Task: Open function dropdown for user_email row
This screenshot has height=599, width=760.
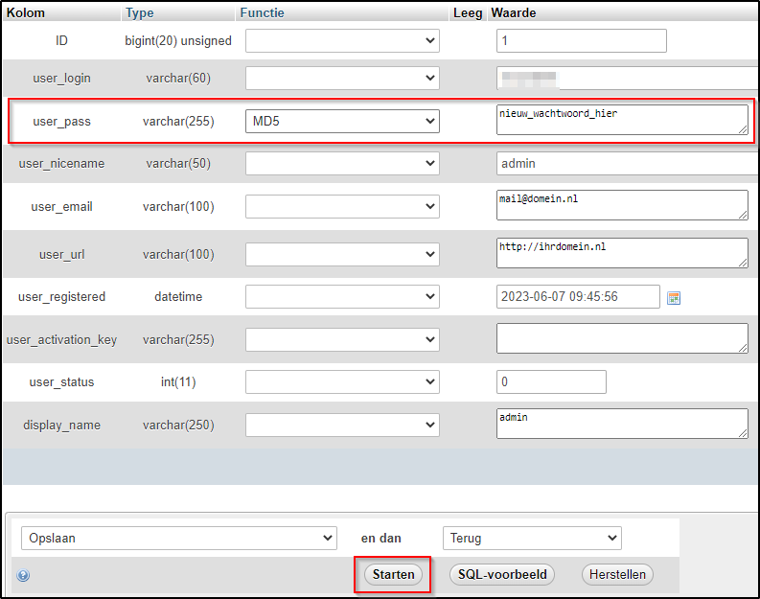Action: tap(342, 207)
